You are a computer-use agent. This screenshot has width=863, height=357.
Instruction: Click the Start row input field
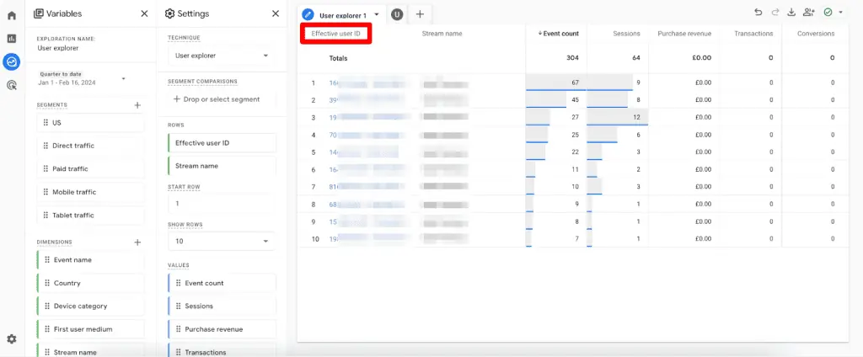pyautogui.click(x=222, y=204)
